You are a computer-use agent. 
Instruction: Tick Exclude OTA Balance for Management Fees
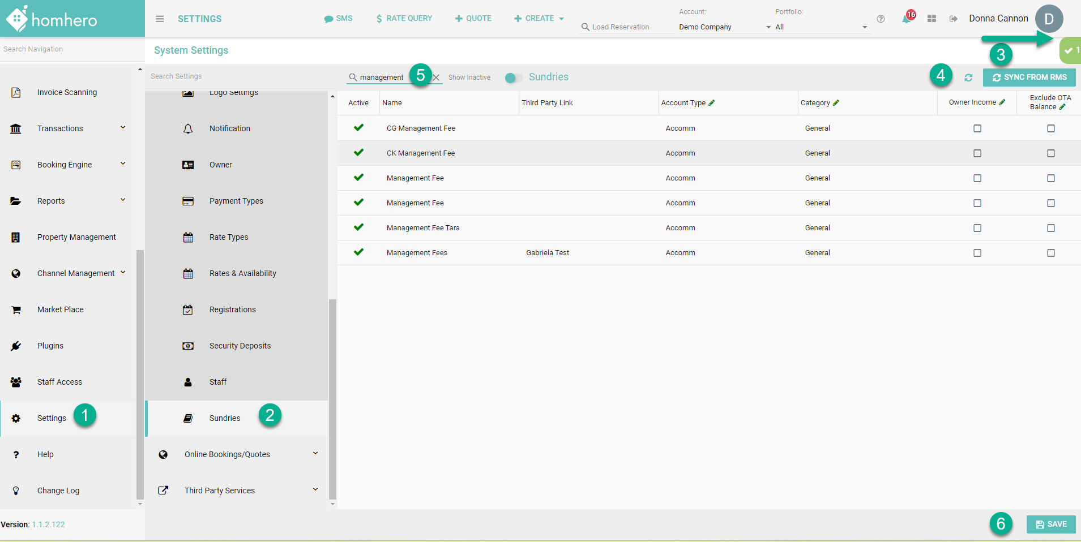coord(1051,253)
